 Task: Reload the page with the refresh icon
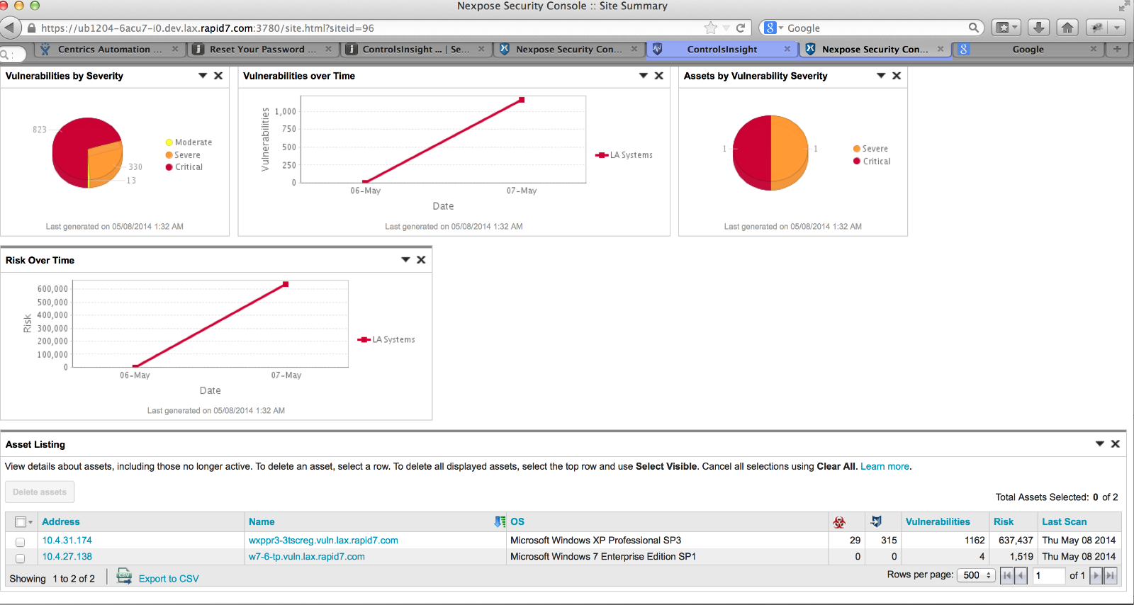(741, 28)
